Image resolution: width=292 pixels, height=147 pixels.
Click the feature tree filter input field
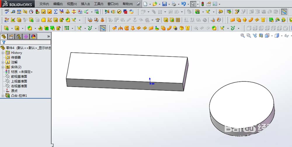click(25, 42)
